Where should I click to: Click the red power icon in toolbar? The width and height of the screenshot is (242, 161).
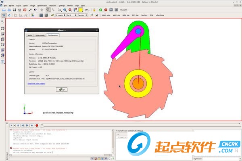click(x=25, y=10)
